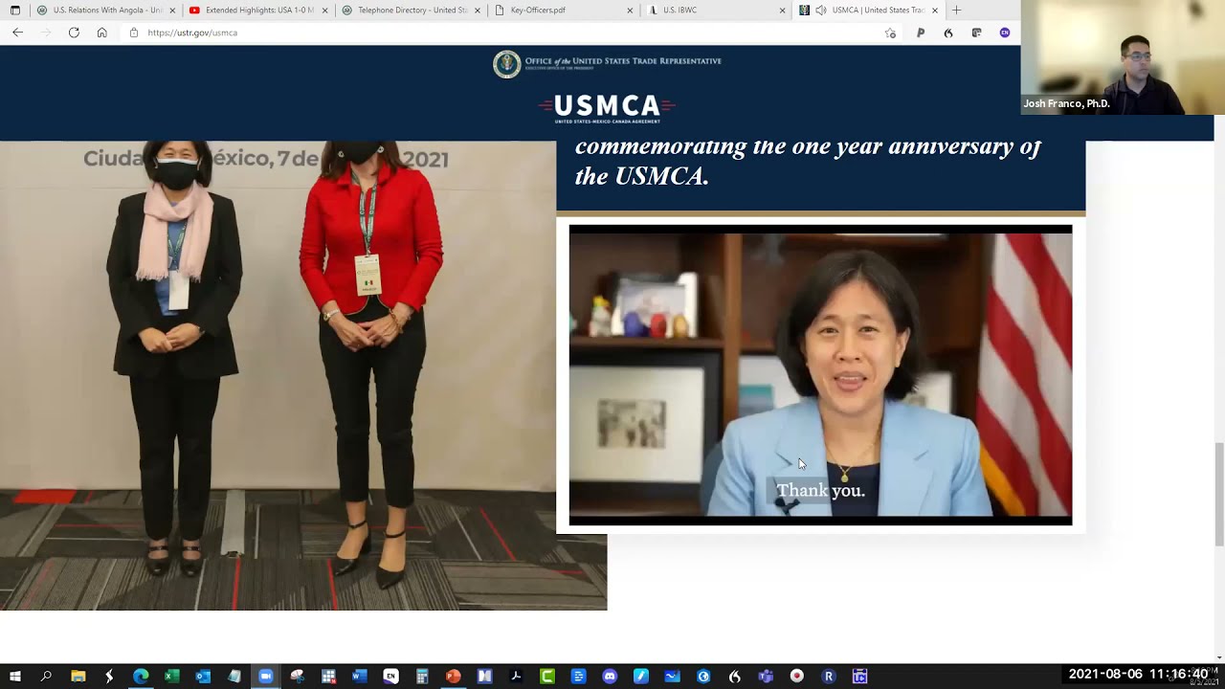Viewport: 1225px width, 689px height.
Task: Close the Key-Officers.pdf tab
Action: [630, 11]
